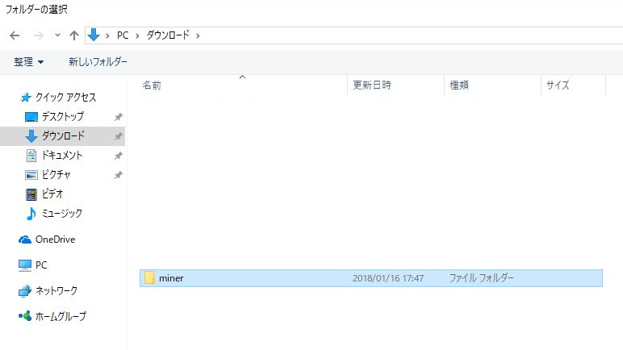Click the blue download arrow in address bar

[x=94, y=35]
